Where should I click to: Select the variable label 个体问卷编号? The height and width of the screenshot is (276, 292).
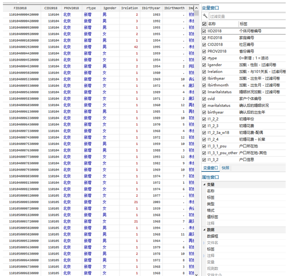point(250,31)
